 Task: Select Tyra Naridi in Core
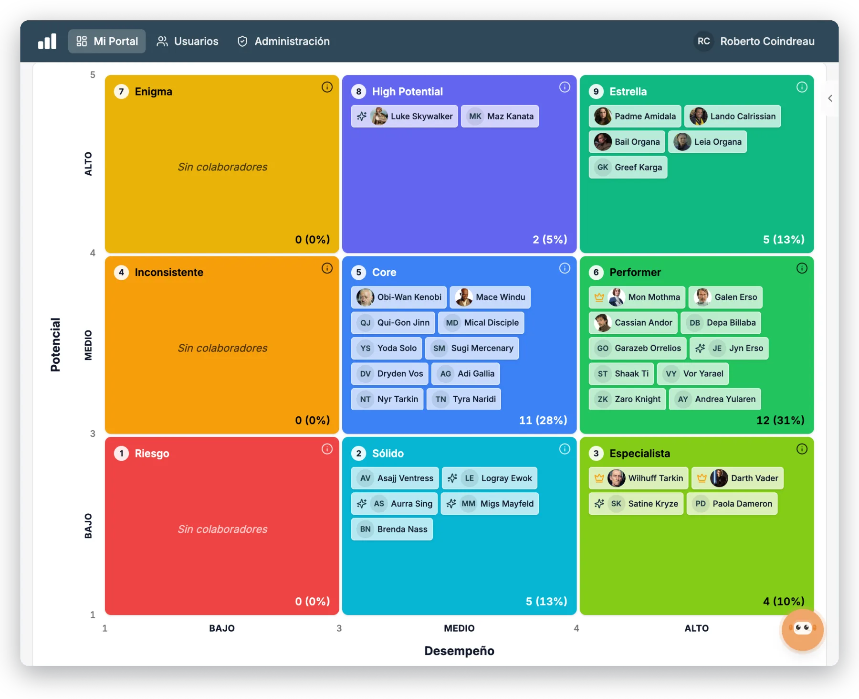(464, 399)
